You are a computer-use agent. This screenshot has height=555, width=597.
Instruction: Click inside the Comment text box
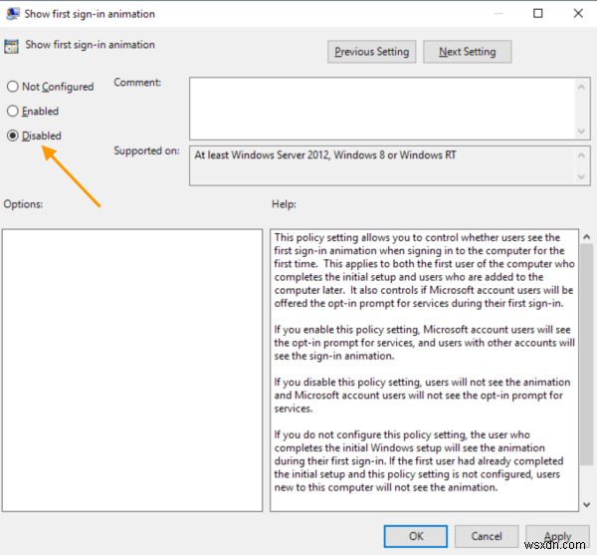383,109
